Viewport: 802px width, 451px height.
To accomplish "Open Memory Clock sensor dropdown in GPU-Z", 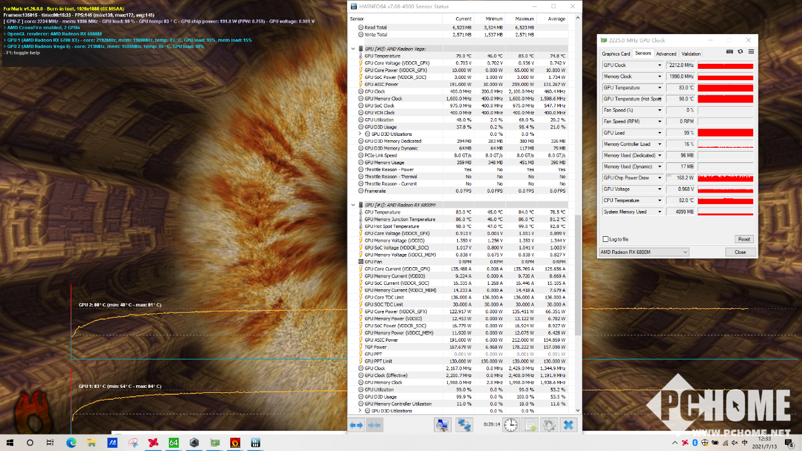I will (660, 76).
